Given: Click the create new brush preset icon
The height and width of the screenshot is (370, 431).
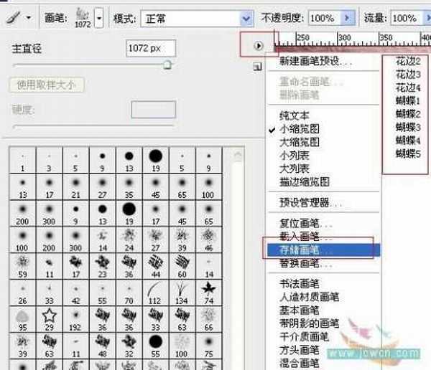Looking at the screenshot, I should pos(256,67).
